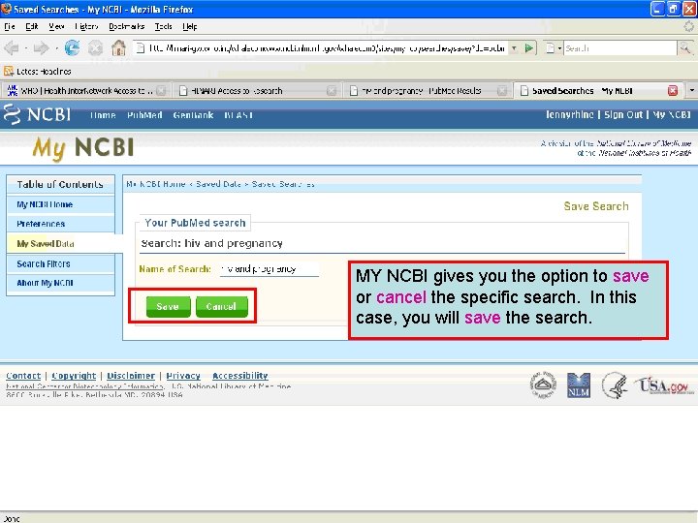Open the Bookmarks menu

[x=126, y=27]
